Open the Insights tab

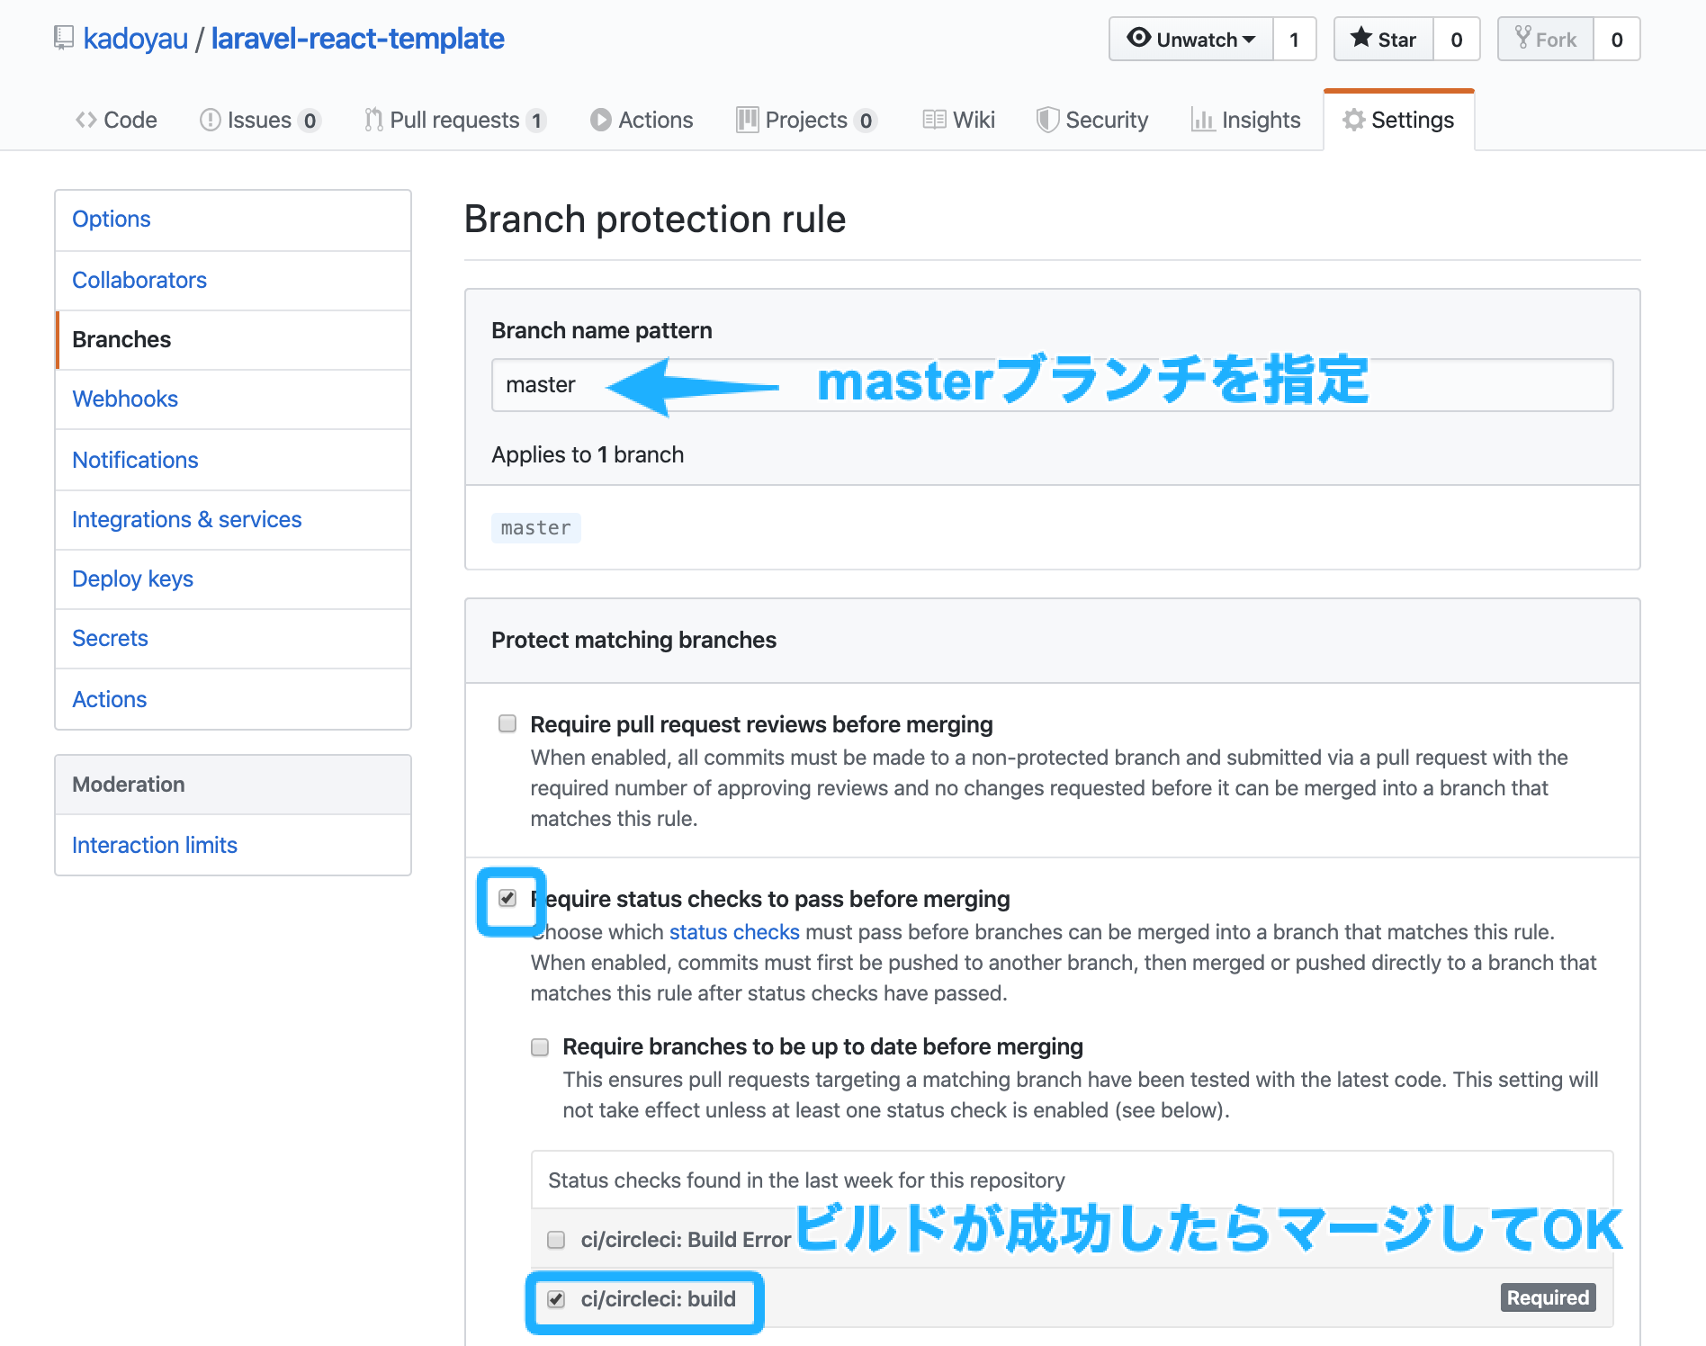[1246, 120]
